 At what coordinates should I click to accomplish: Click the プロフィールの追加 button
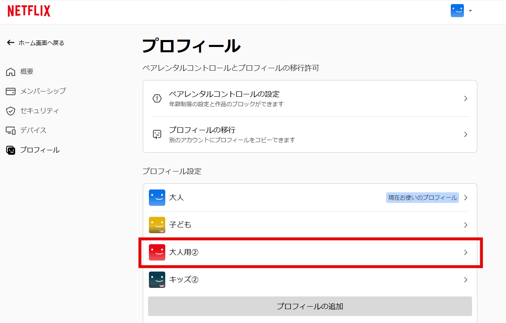point(310,306)
